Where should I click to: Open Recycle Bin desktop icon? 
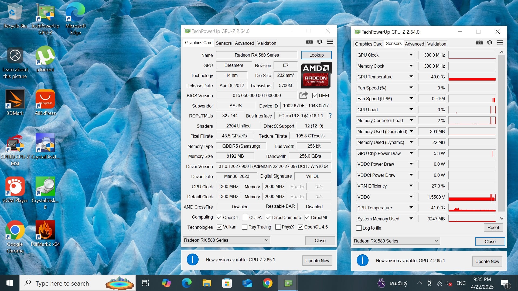click(15, 15)
